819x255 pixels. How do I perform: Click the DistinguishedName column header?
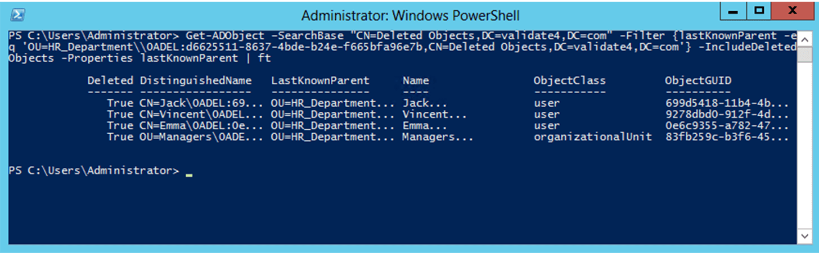click(x=195, y=80)
